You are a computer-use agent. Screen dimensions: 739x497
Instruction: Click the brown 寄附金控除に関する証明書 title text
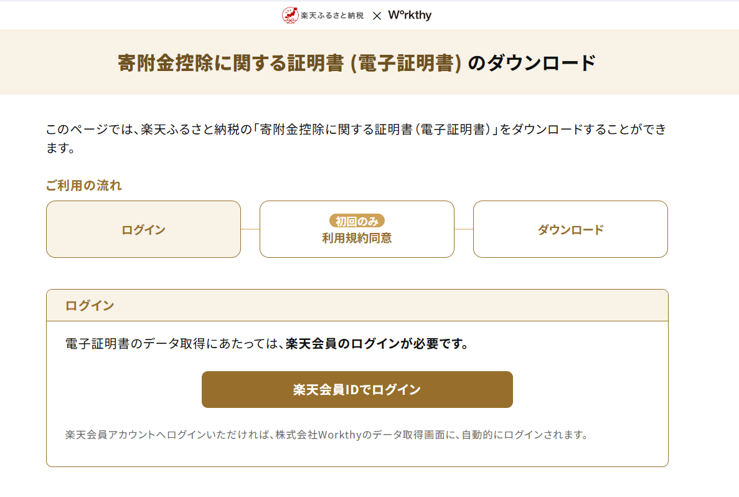tap(289, 63)
